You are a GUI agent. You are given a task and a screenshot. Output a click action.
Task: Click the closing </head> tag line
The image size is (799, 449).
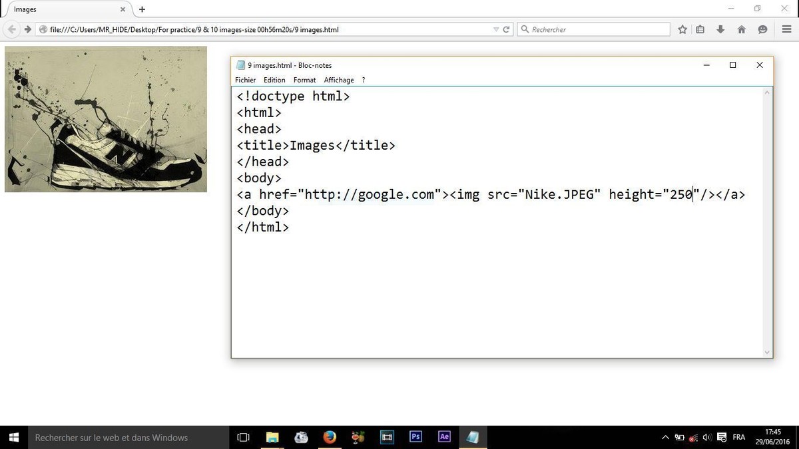point(262,162)
